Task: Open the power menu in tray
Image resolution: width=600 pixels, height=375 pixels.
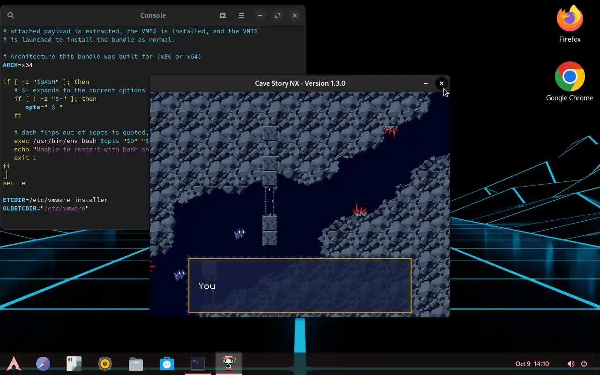Action: point(584,364)
